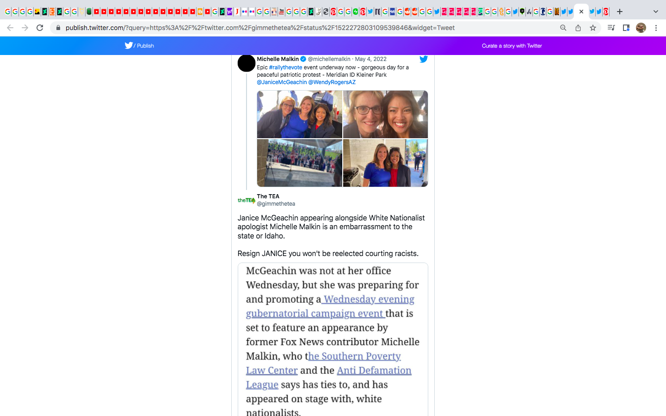
Task: Open Curate a story with Twitter link
Action: pyautogui.click(x=512, y=46)
